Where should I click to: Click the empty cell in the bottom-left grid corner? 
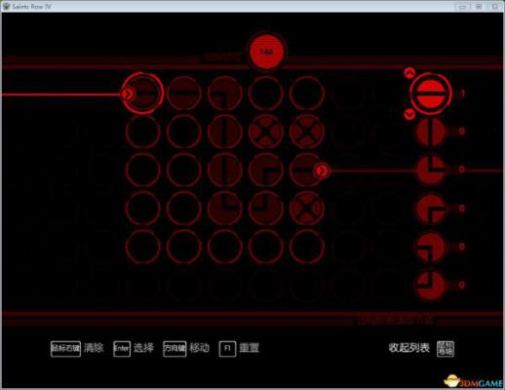tap(142, 247)
